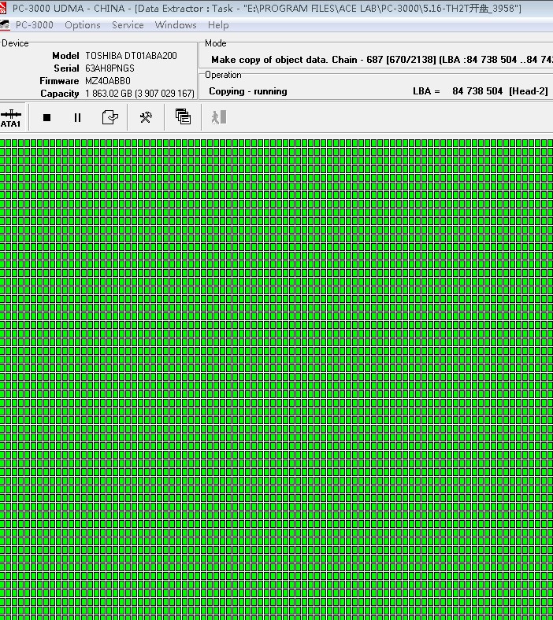Open the Windows menu
The width and height of the screenshot is (553, 620).
coord(176,25)
